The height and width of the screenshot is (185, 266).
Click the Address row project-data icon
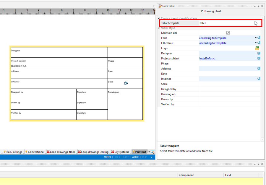coord(259,69)
